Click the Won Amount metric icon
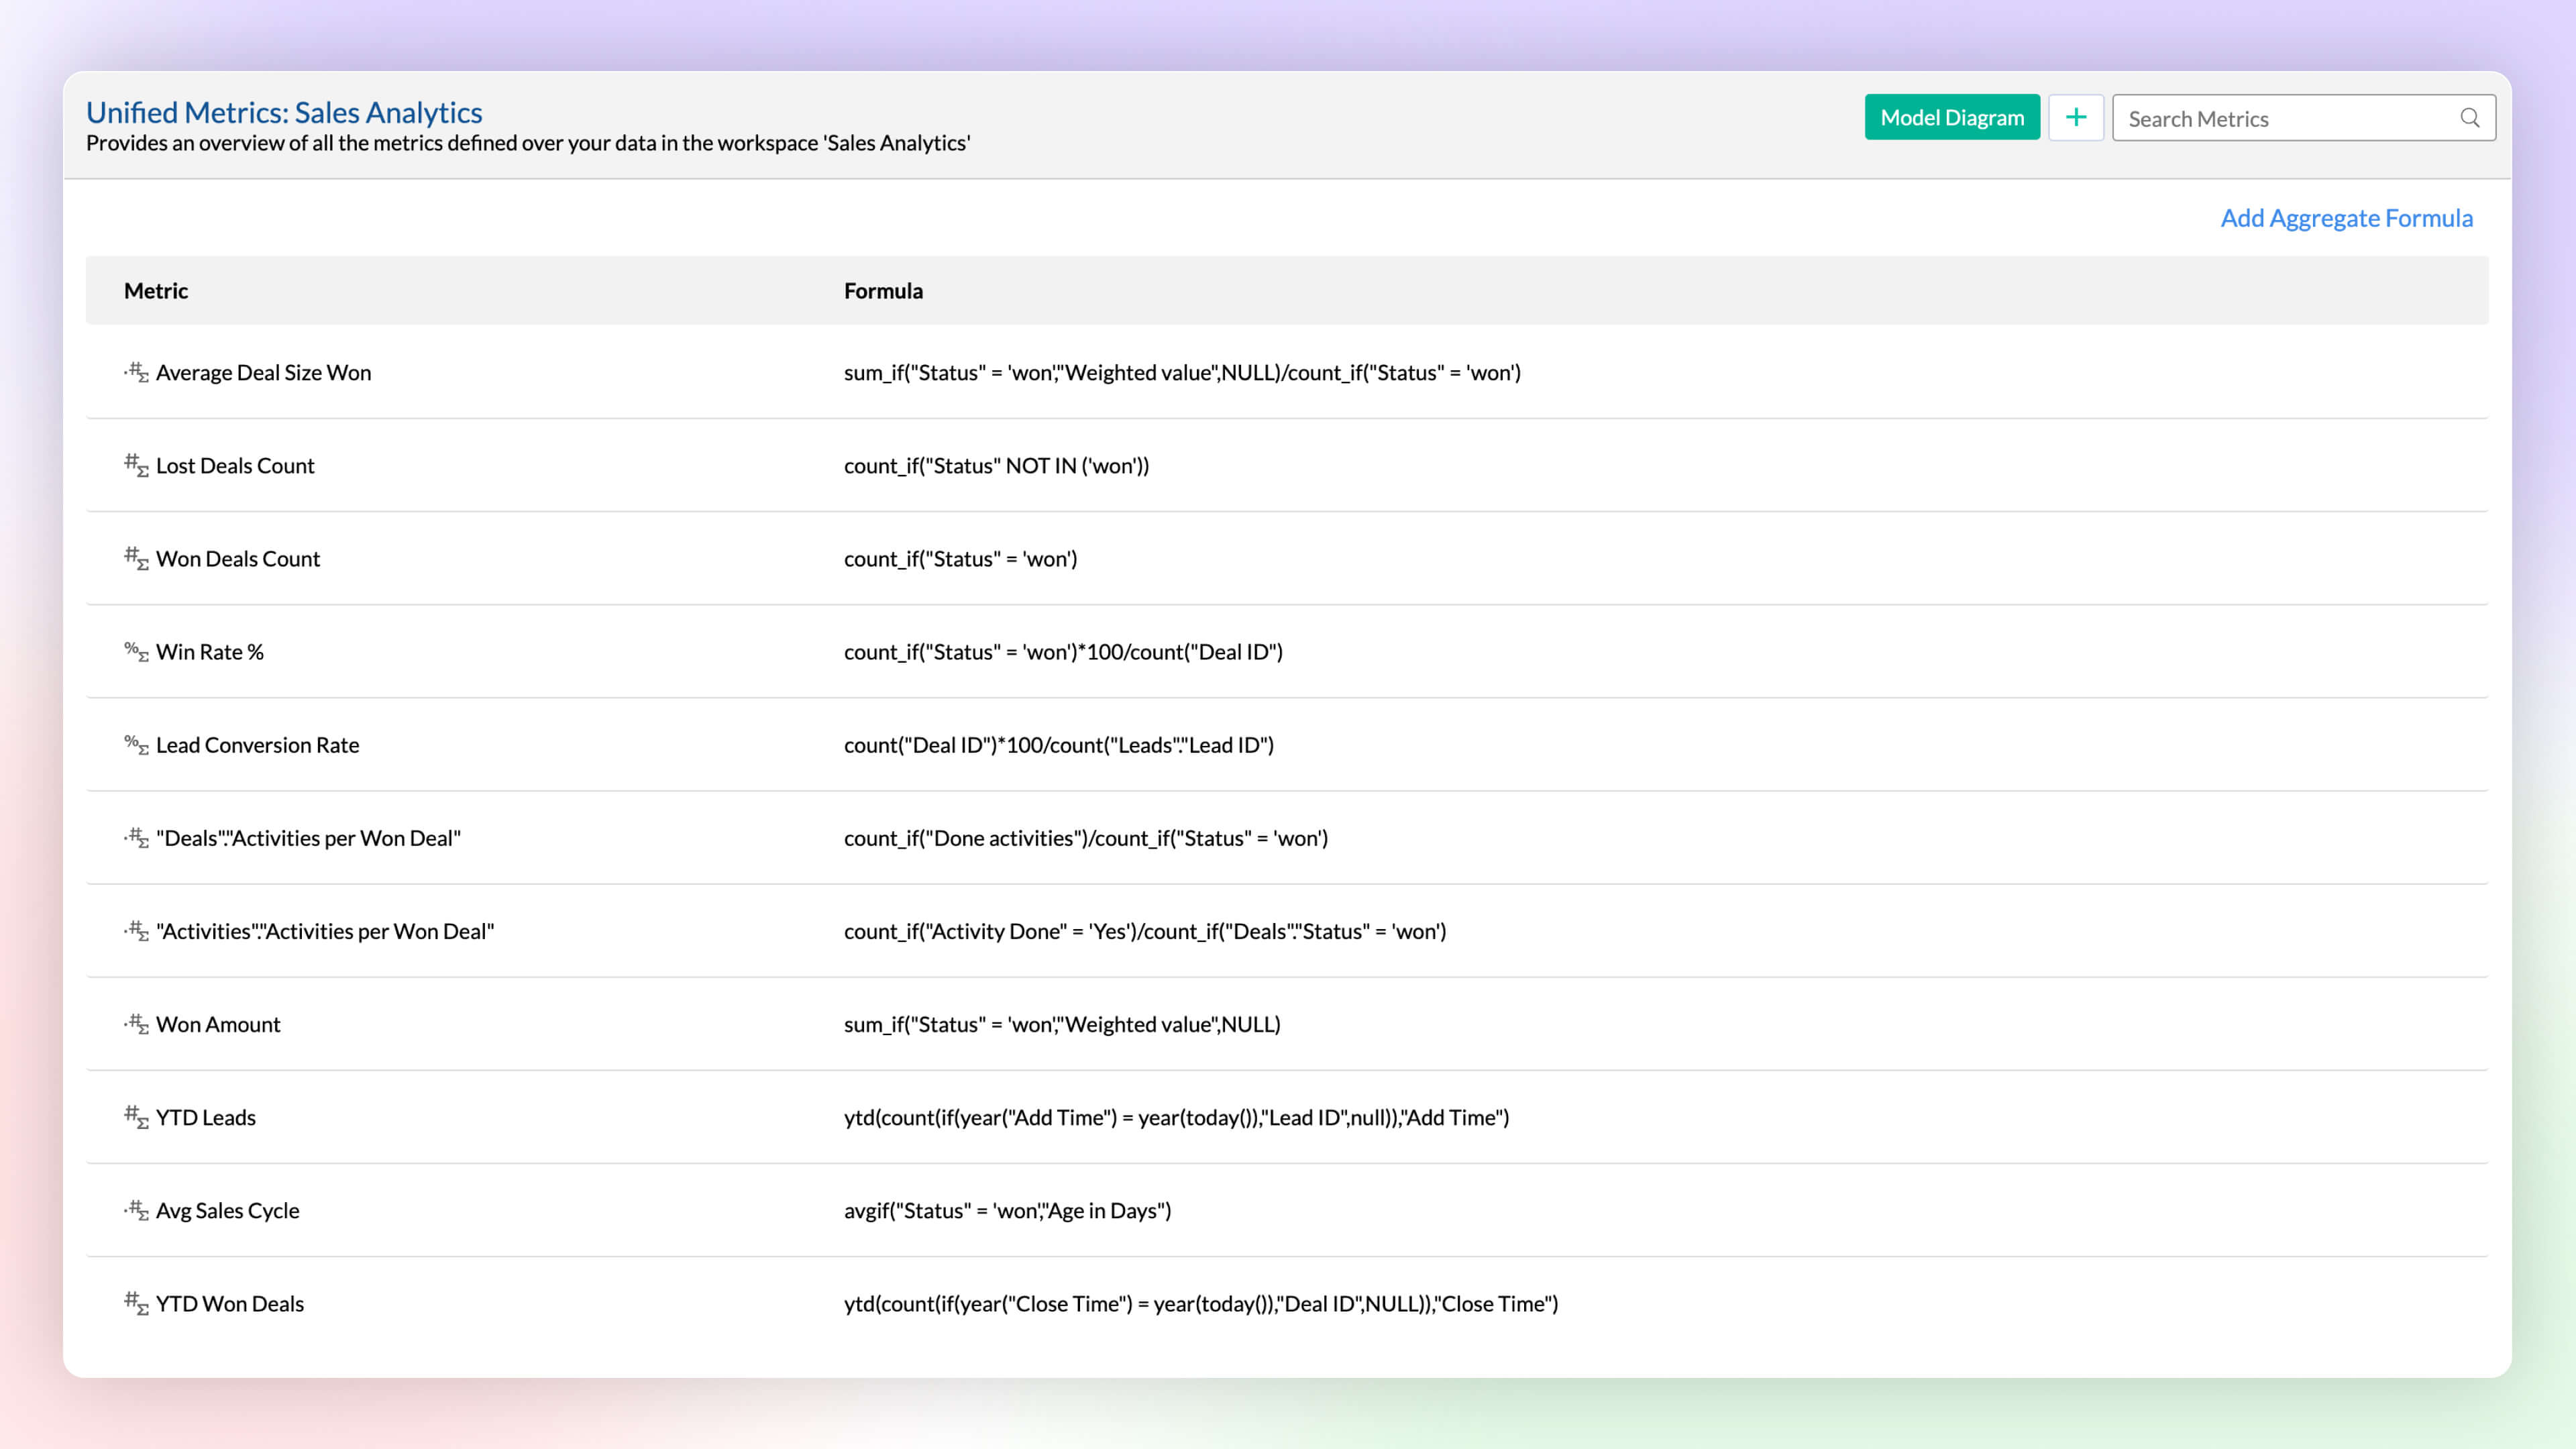The width and height of the screenshot is (2576, 1449). point(137,1024)
